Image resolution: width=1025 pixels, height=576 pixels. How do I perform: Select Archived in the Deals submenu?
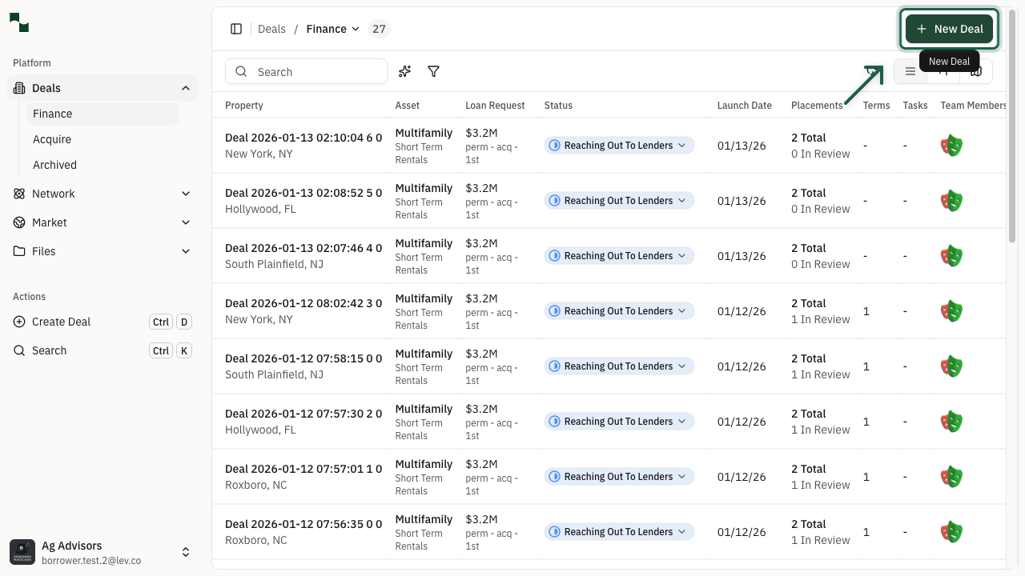point(54,165)
